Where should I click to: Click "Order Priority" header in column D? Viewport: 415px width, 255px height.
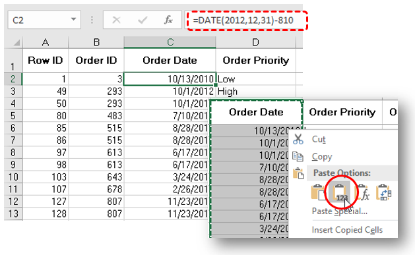[256, 61]
